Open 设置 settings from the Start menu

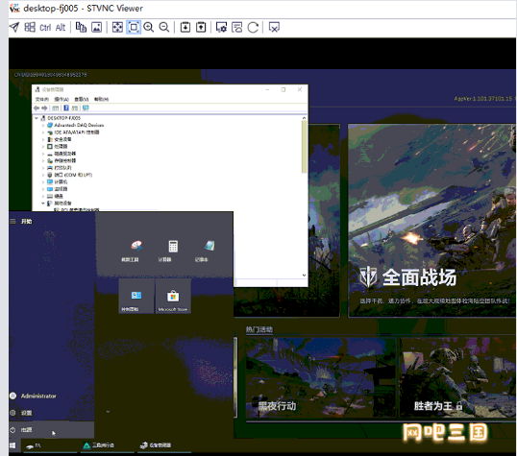click(x=51, y=413)
